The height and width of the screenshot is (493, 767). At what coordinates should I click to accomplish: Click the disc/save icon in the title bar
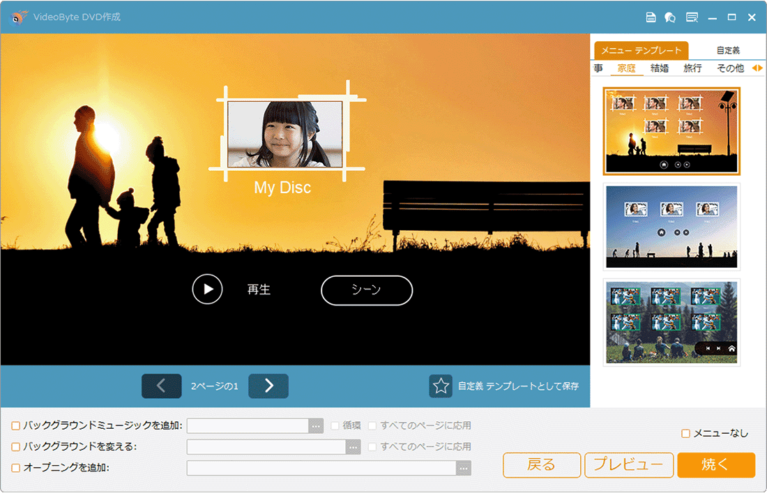(x=653, y=17)
